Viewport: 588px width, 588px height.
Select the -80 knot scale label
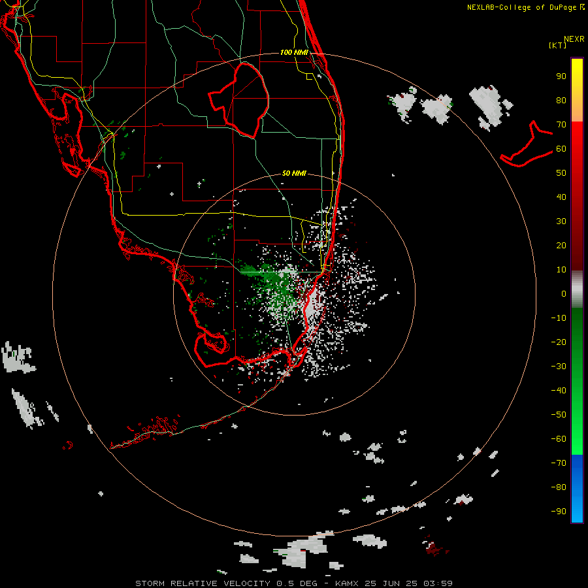559,487
